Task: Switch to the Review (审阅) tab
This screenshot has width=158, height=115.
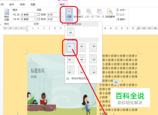Action: pos(22,4)
